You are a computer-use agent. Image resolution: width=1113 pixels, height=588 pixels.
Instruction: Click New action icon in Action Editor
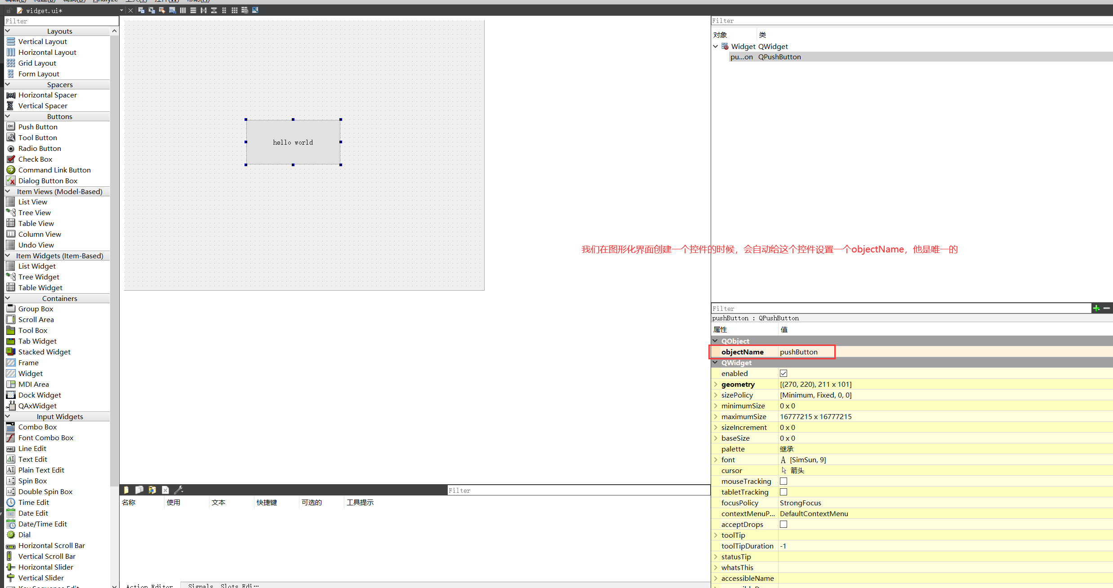point(126,490)
